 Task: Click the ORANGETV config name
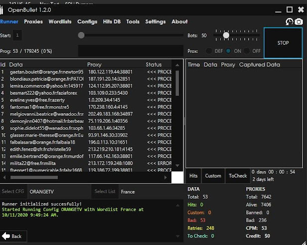pos(42,192)
